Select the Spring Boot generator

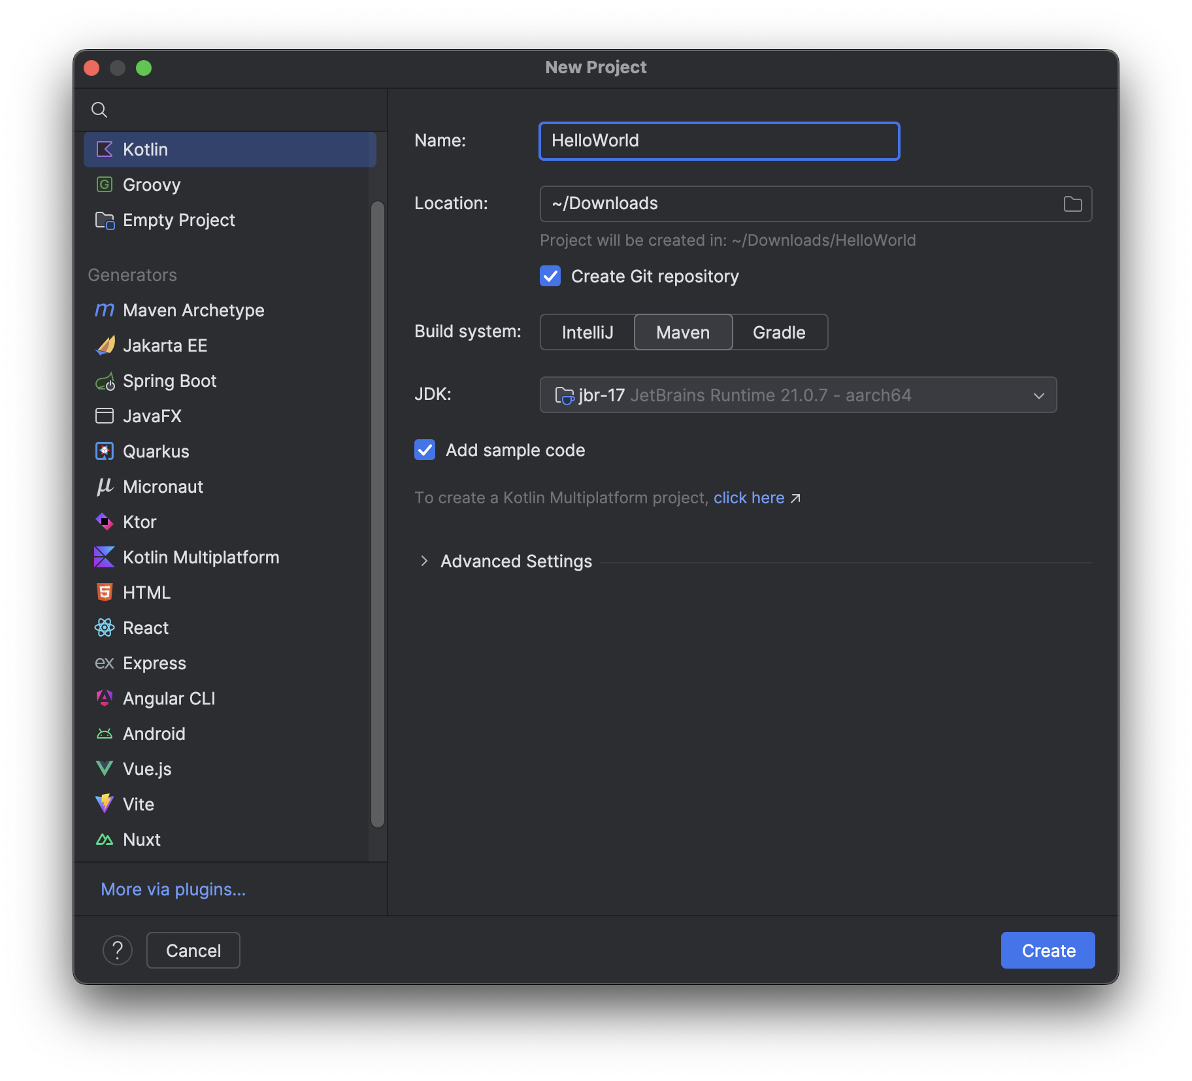coord(169,381)
